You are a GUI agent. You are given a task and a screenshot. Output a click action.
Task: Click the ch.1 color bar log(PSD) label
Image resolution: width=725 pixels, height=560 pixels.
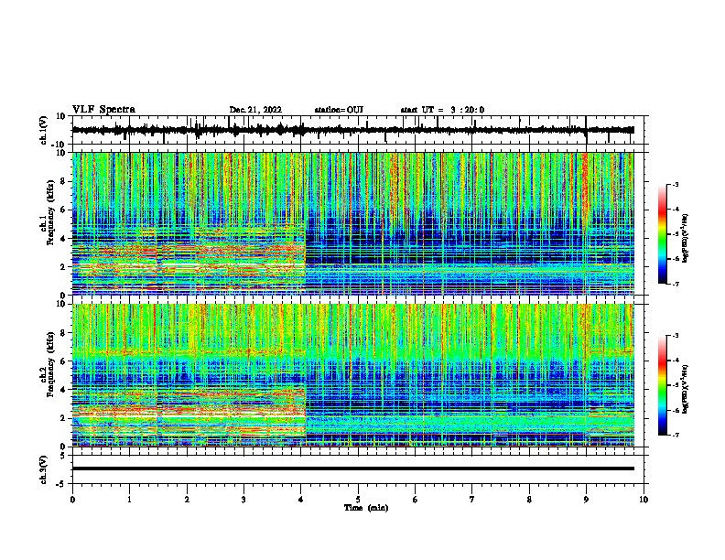[686, 239]
